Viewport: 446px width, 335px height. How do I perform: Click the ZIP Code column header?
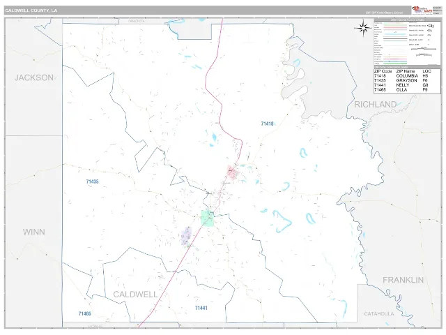pyautogui.click(x=383, y=71)
